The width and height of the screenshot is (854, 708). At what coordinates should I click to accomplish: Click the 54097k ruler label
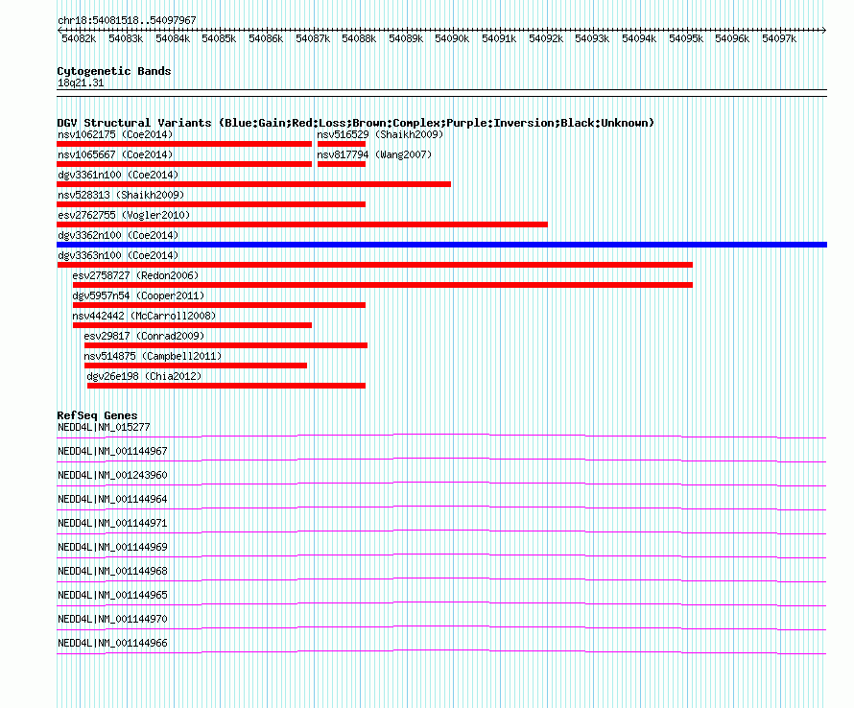(779, 38)
